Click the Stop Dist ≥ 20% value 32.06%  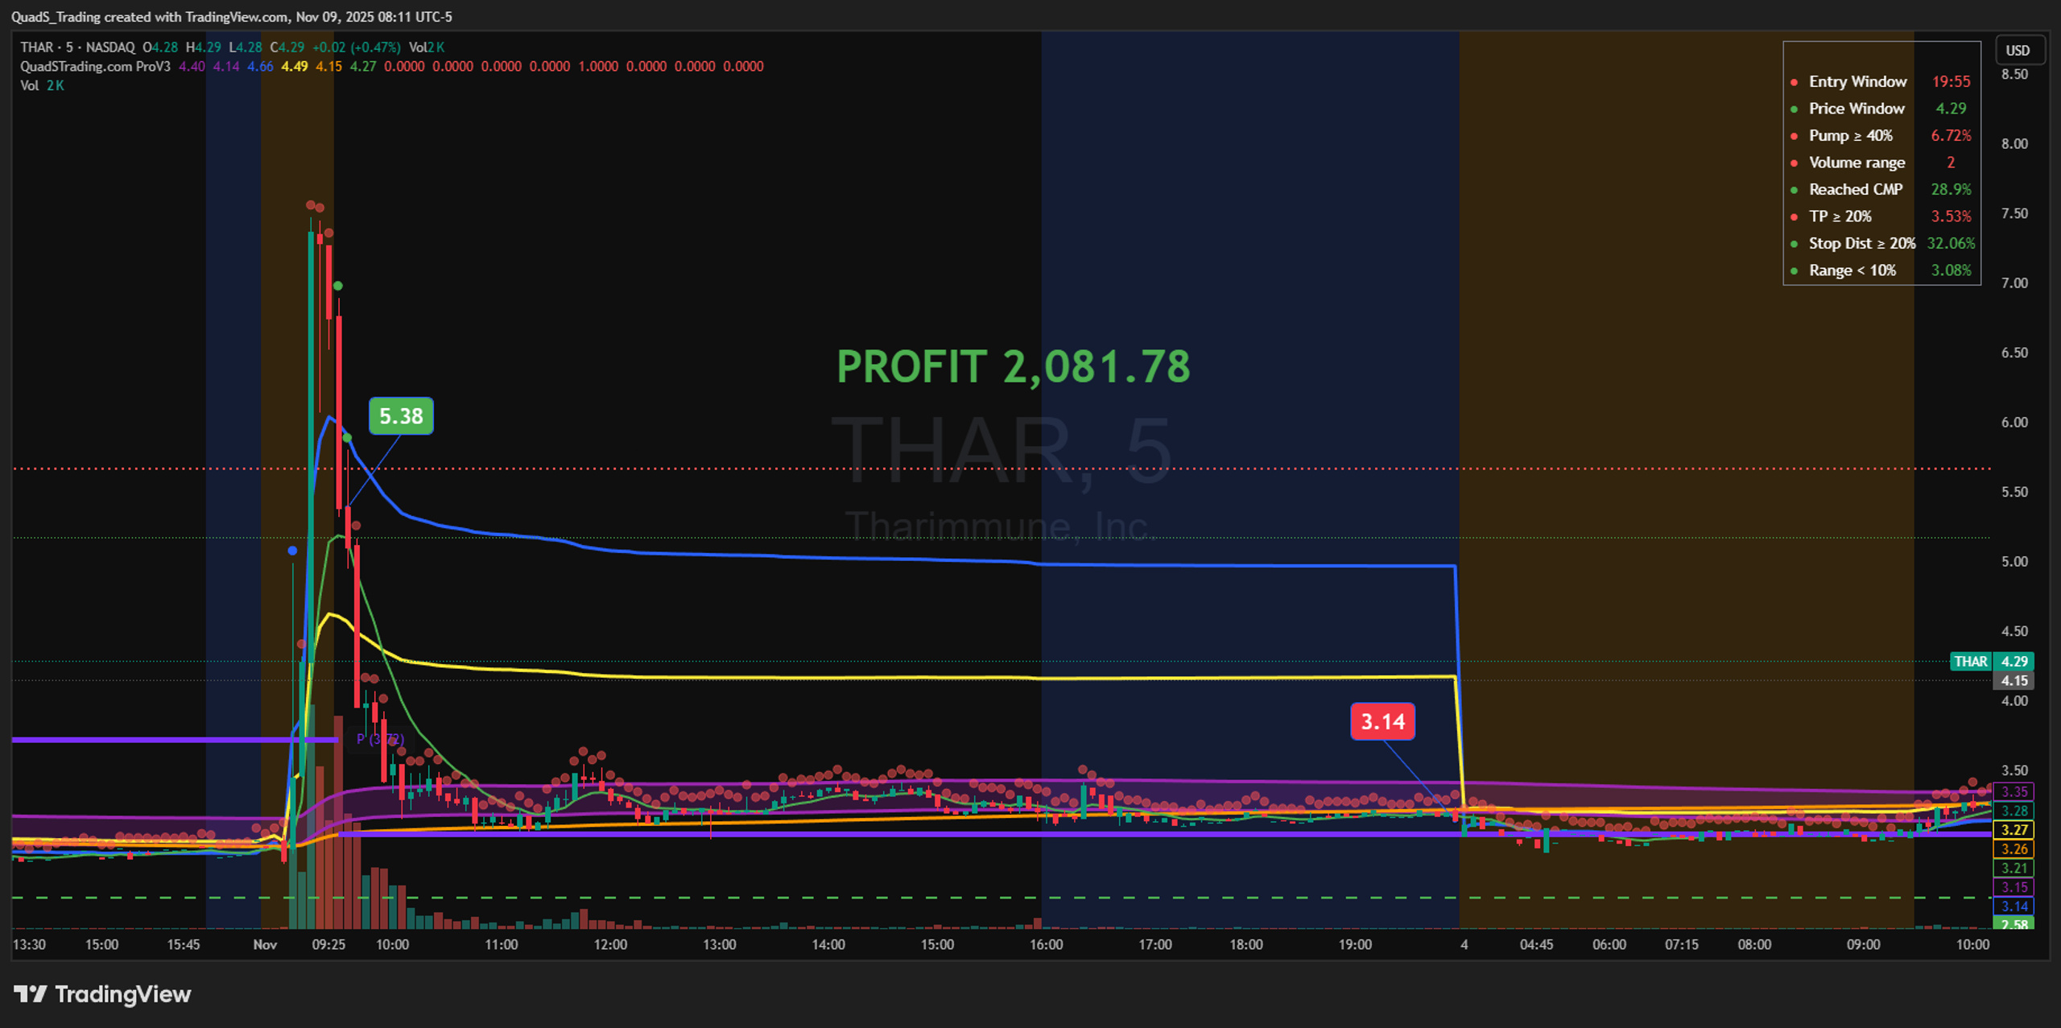1951,243
